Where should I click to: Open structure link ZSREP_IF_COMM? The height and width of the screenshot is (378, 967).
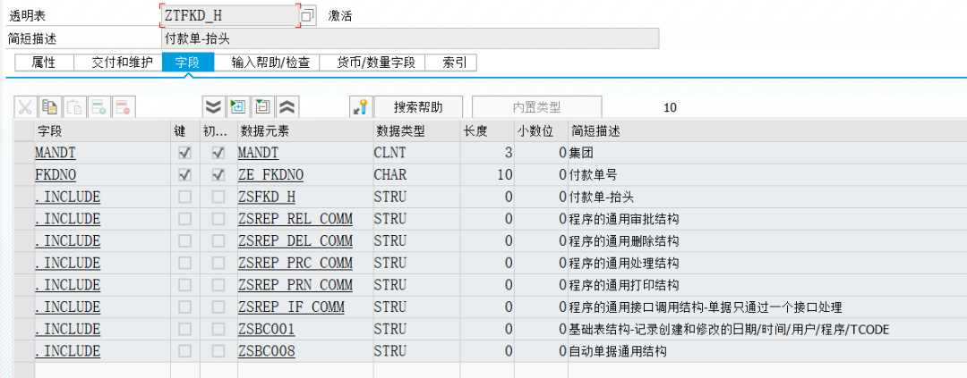pos(291,307)
